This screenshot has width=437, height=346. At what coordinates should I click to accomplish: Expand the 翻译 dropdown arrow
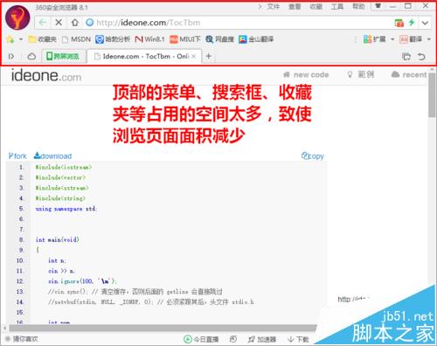[429, 39]
